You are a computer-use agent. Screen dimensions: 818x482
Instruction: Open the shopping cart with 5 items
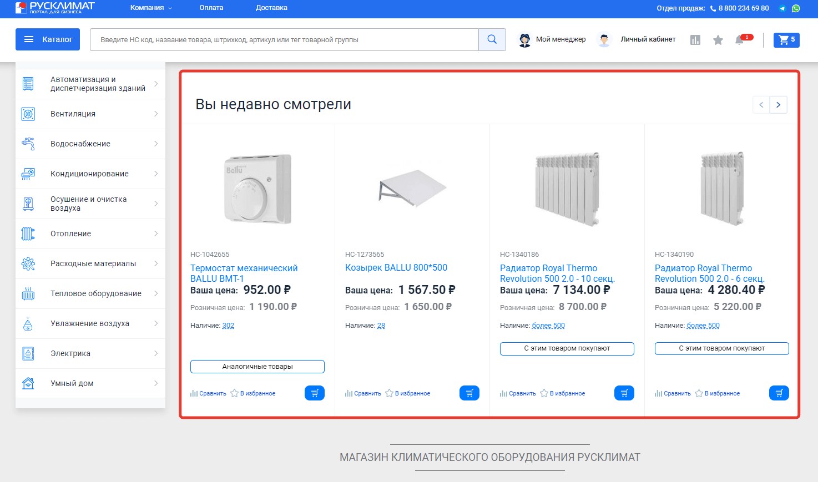click(786, 39)
